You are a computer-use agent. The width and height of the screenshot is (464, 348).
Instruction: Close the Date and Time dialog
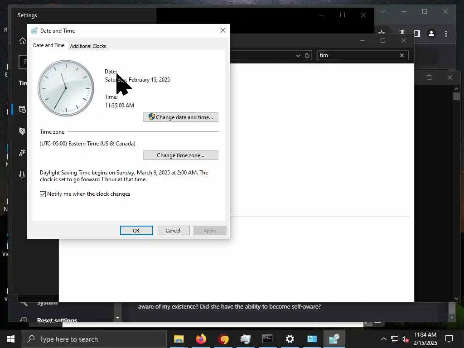tap(223, 30)
